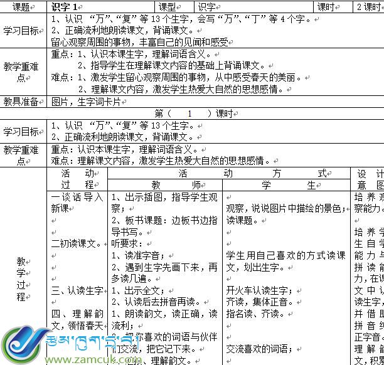
Task: Select the 课题 label cell
Action: [21, 7]
